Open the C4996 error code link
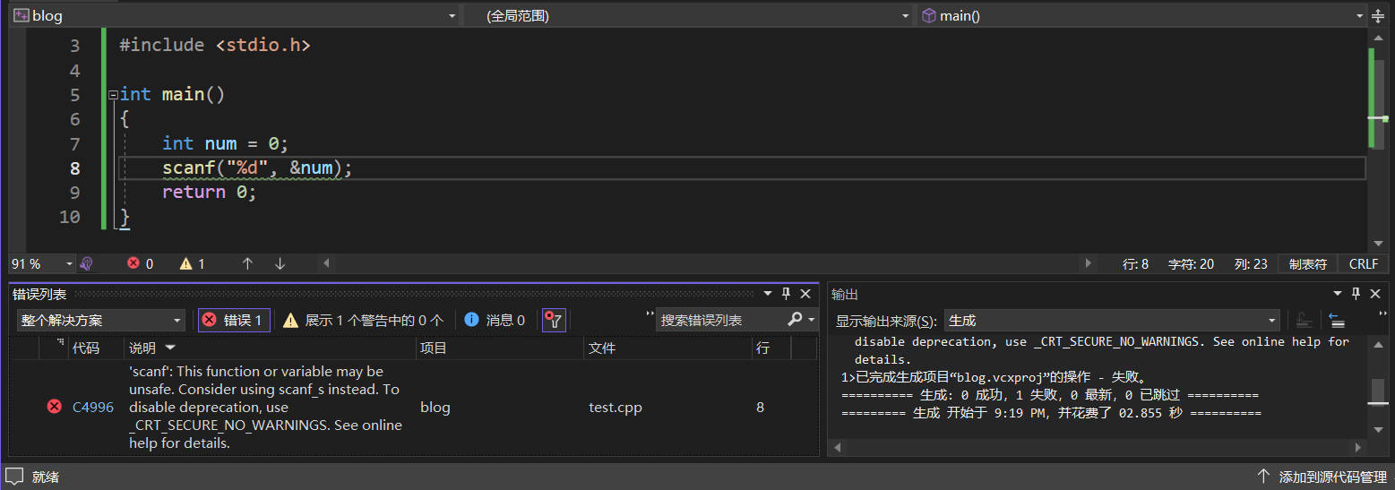 pos(93,408)
